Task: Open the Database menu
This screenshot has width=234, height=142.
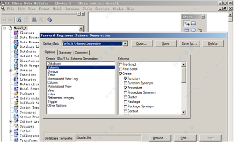Action: point(73,9)
